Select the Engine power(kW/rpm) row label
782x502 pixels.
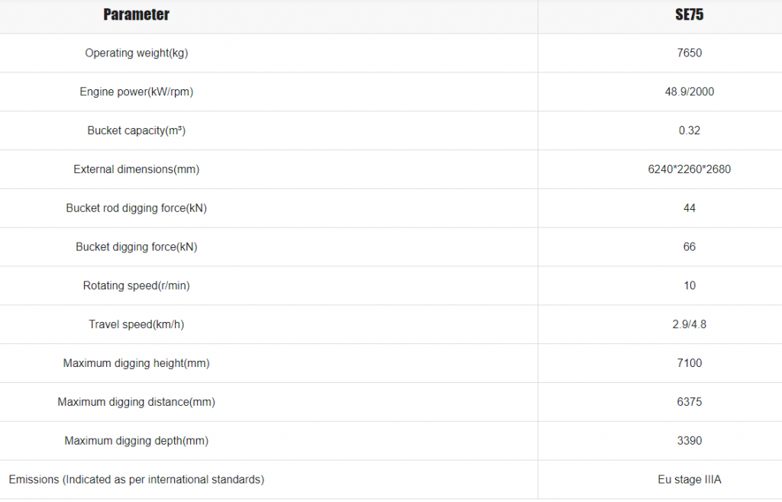coord(136,92)
